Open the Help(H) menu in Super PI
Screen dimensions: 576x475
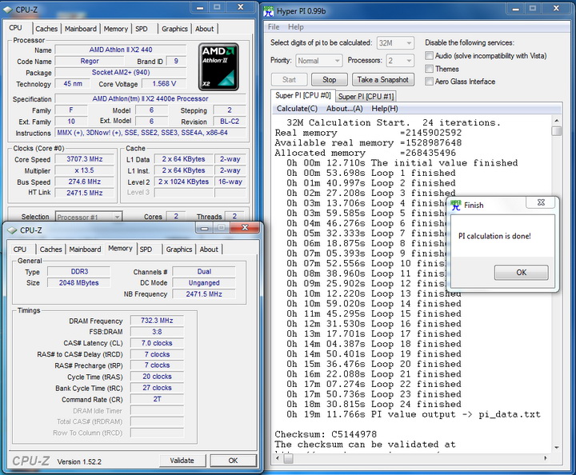[x=385, y=109]
